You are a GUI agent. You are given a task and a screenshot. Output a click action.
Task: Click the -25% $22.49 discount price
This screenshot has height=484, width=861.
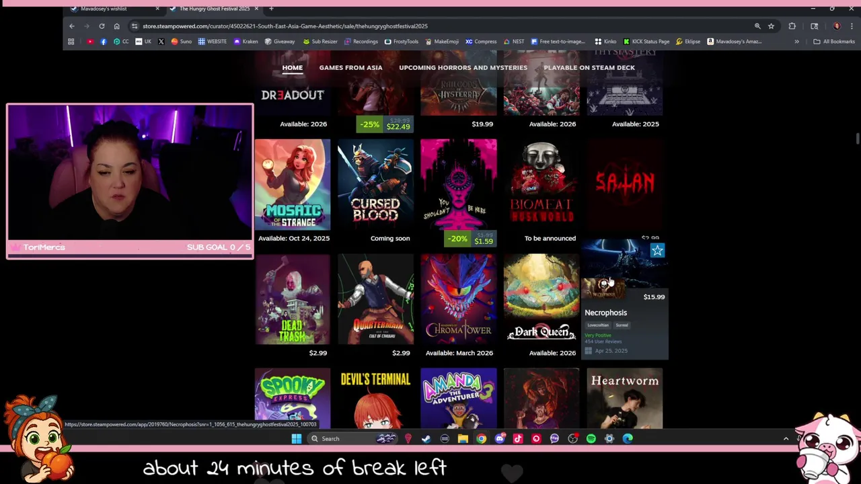coord(385,124)
